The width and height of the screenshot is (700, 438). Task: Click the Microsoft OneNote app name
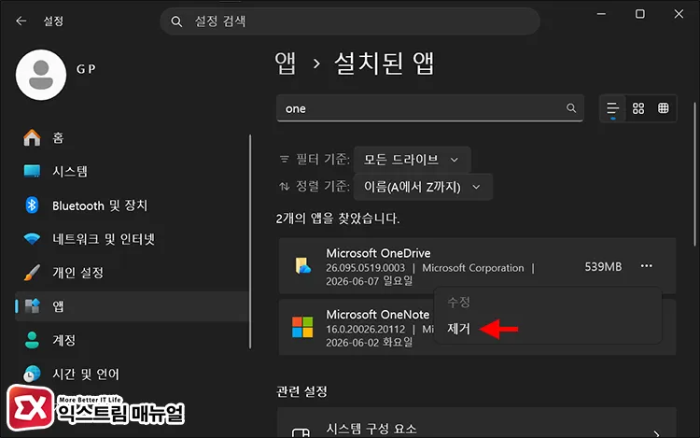point(378,315)
